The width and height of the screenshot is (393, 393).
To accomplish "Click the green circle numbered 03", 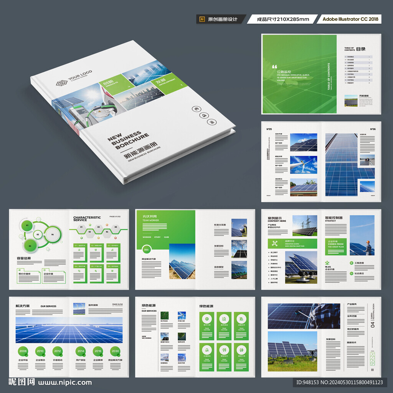I will pos(30,246).
